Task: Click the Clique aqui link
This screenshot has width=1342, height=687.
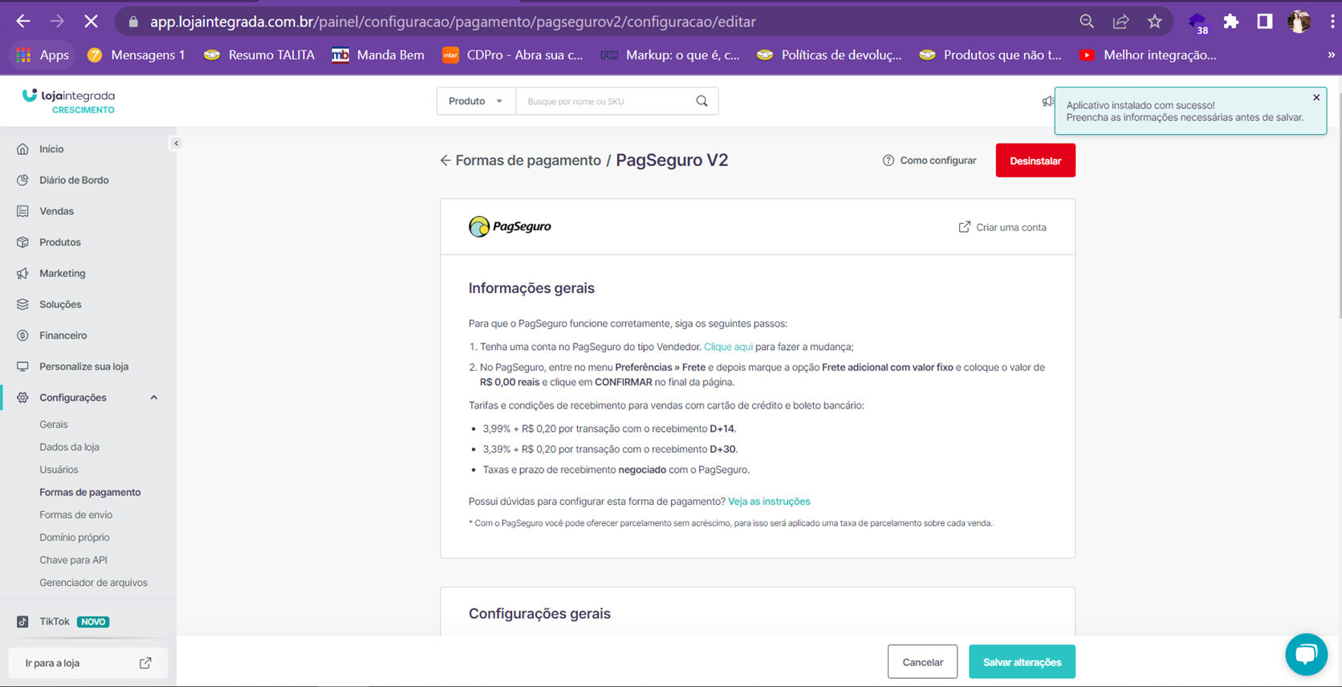Action: [728, 347]
